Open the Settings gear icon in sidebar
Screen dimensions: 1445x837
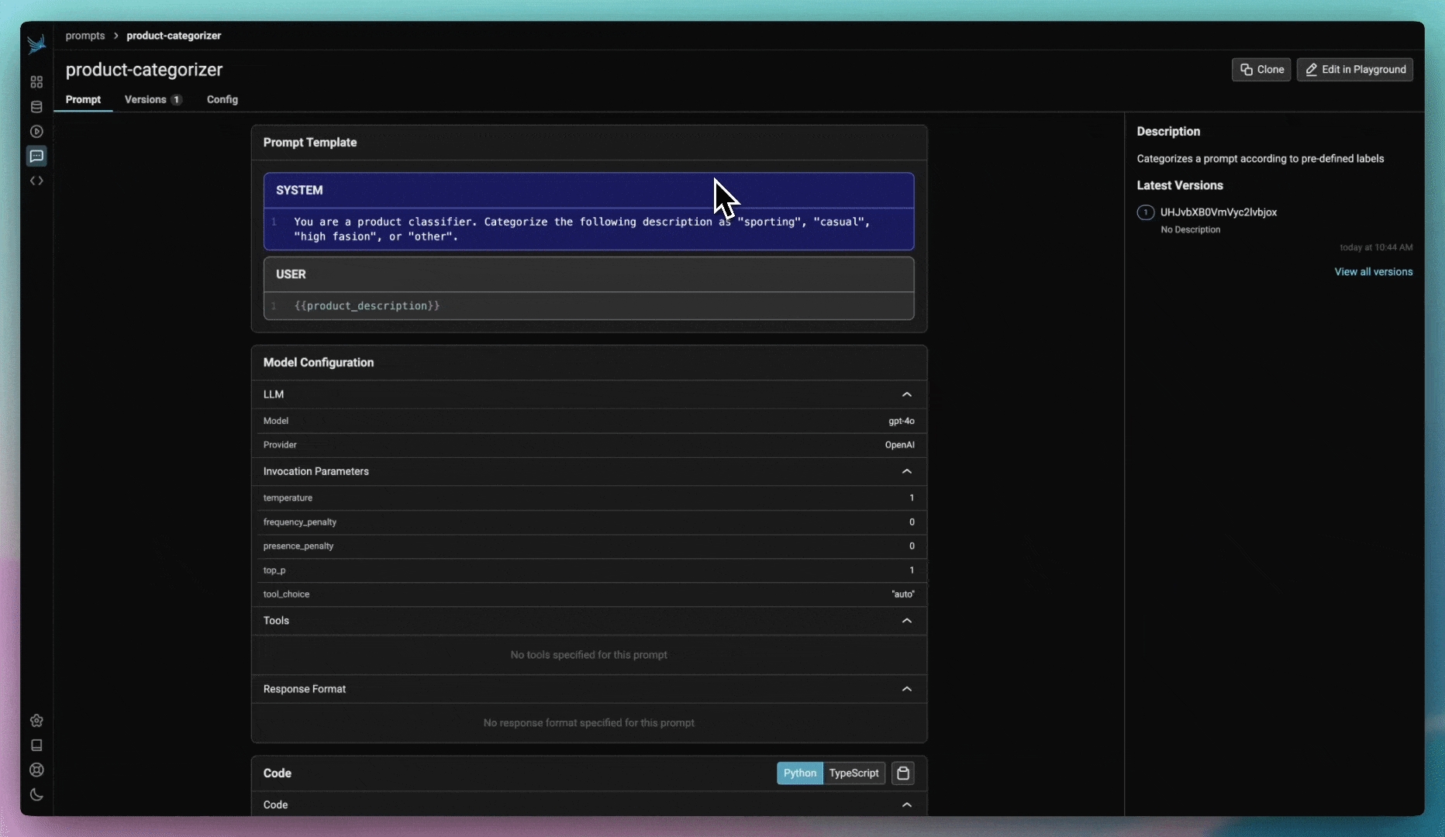36,721
